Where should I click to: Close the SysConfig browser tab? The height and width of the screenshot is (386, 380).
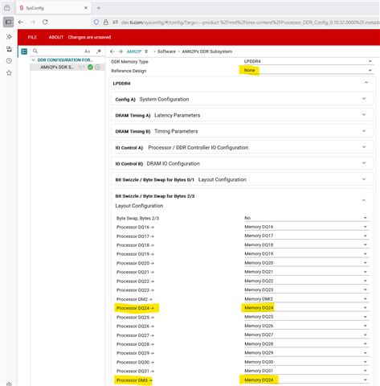[x=86, y=8]
